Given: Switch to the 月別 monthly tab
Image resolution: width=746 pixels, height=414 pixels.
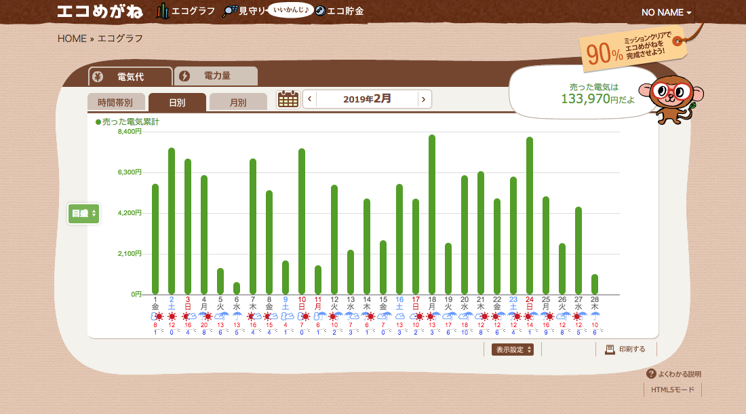Looking at the screenshot, I should 238,102.
